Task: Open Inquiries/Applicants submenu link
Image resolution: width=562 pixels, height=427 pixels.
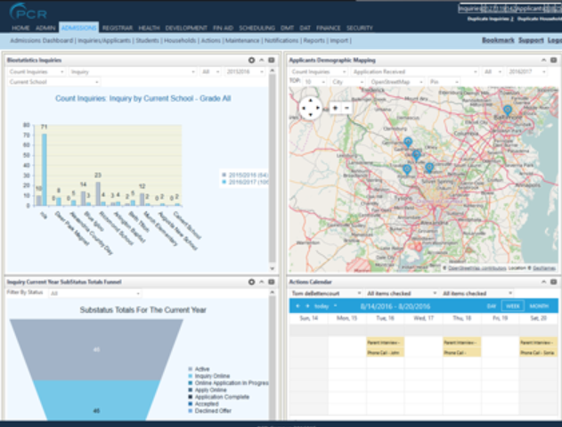Action: [104, 40]
